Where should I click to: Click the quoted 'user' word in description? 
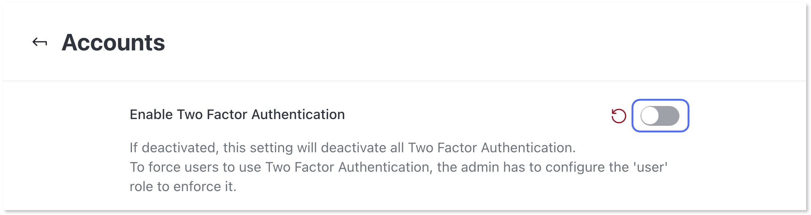(x=650, y=167)
